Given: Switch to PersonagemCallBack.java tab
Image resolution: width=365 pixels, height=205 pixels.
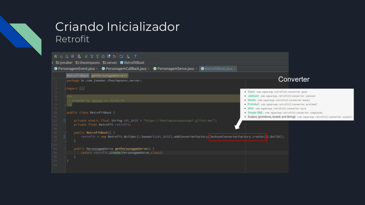Looking at the screenshot, I should tap(126, 69).
